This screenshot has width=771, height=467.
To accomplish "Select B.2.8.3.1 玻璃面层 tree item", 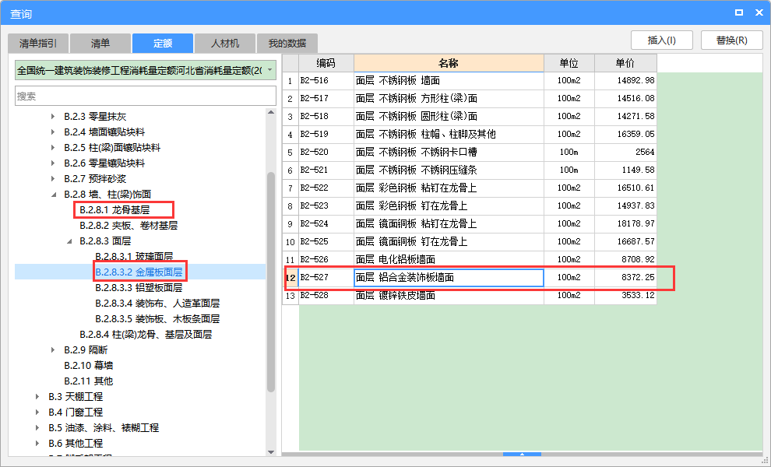I will [x=134, y=257].
